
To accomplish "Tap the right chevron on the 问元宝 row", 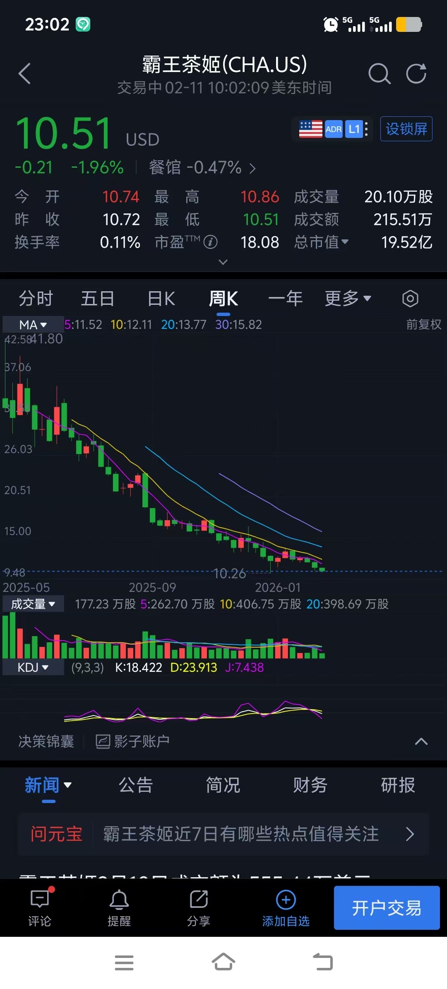I will [x=410, y=834].
